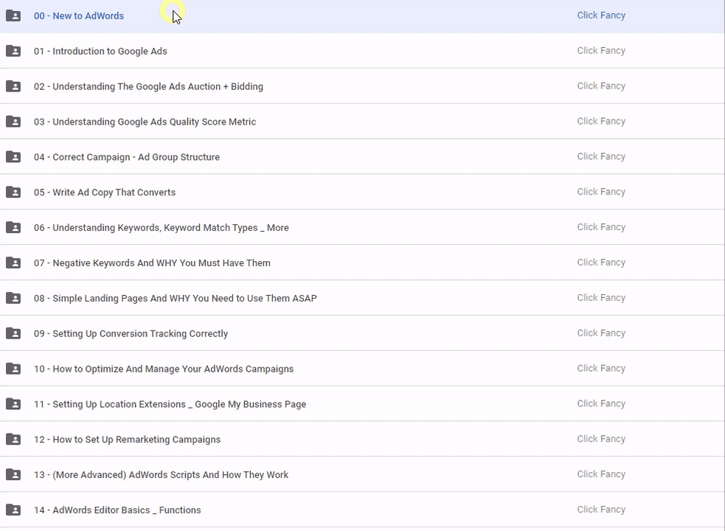Select 08 - Simple Landing Pages folder name

click(x=175, y=299)
